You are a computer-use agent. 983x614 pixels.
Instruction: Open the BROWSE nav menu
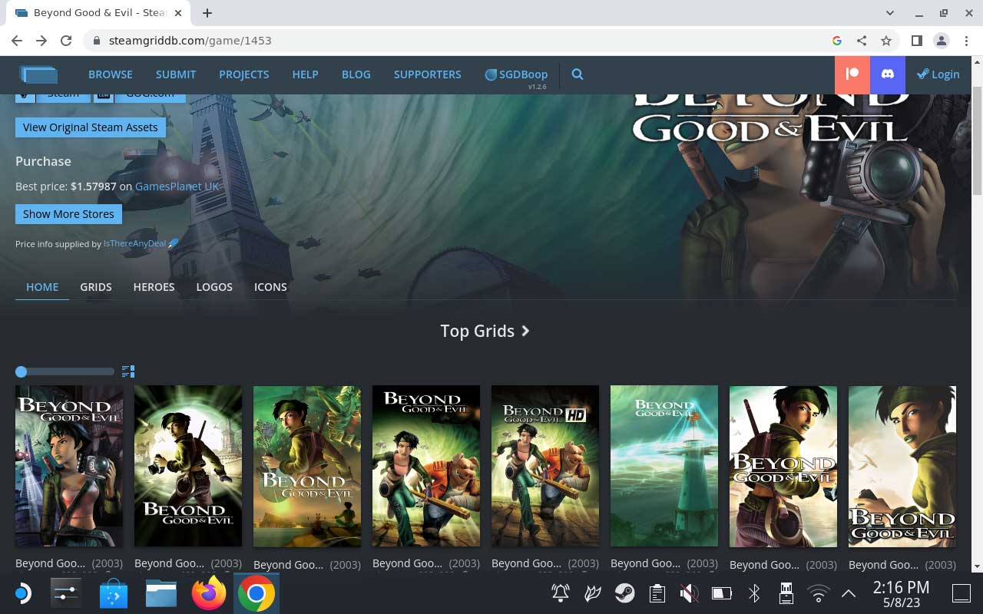[111, 74]
